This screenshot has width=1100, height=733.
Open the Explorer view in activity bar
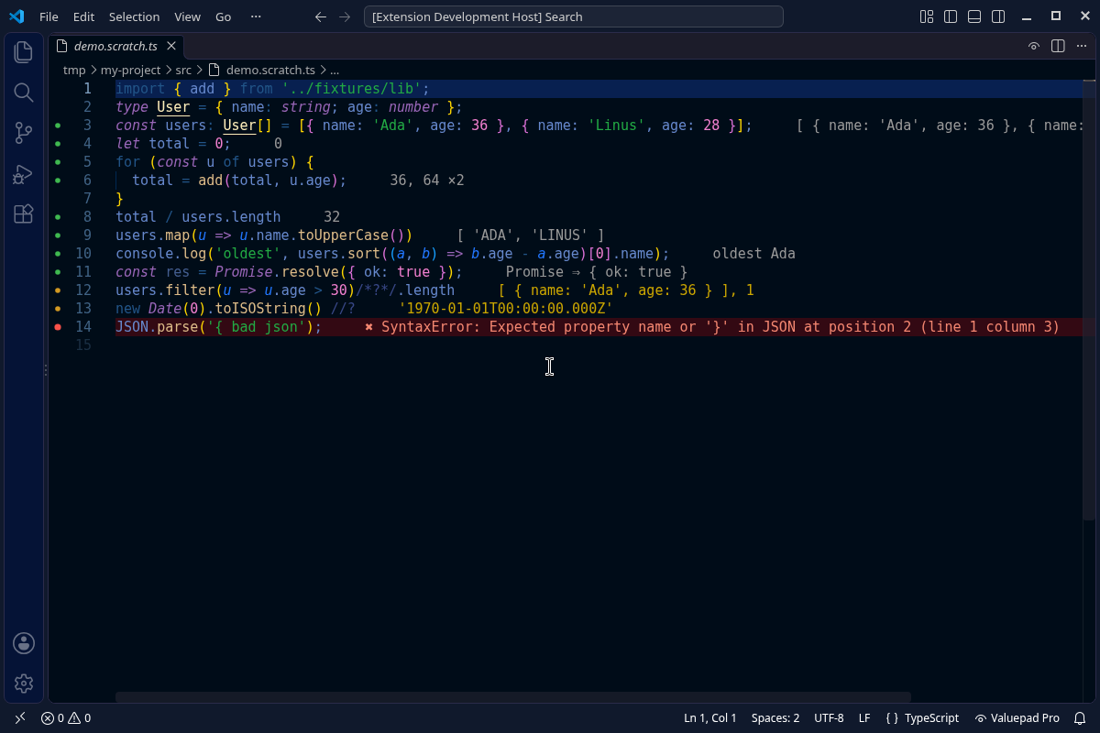coord(24,52)
